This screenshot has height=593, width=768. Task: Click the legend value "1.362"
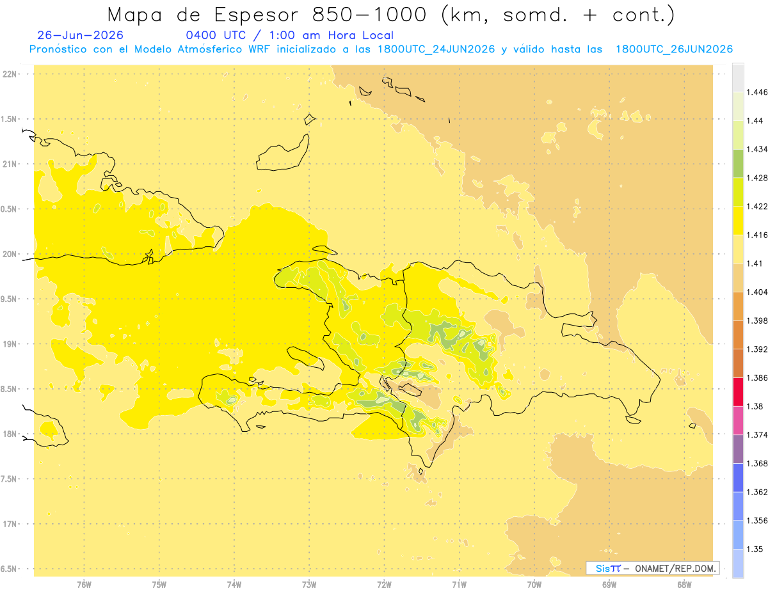[757, 492]
